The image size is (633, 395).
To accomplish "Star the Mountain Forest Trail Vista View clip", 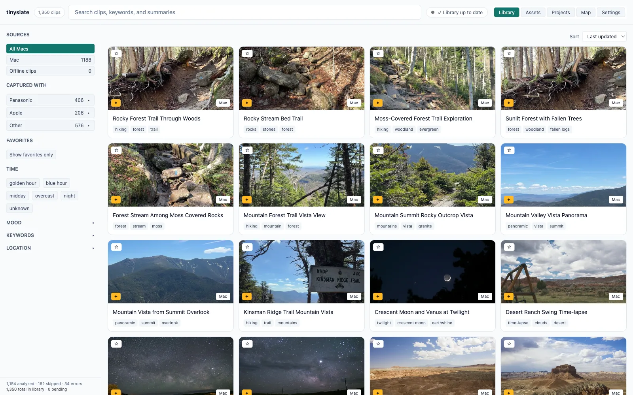I will tap(247, 150).
